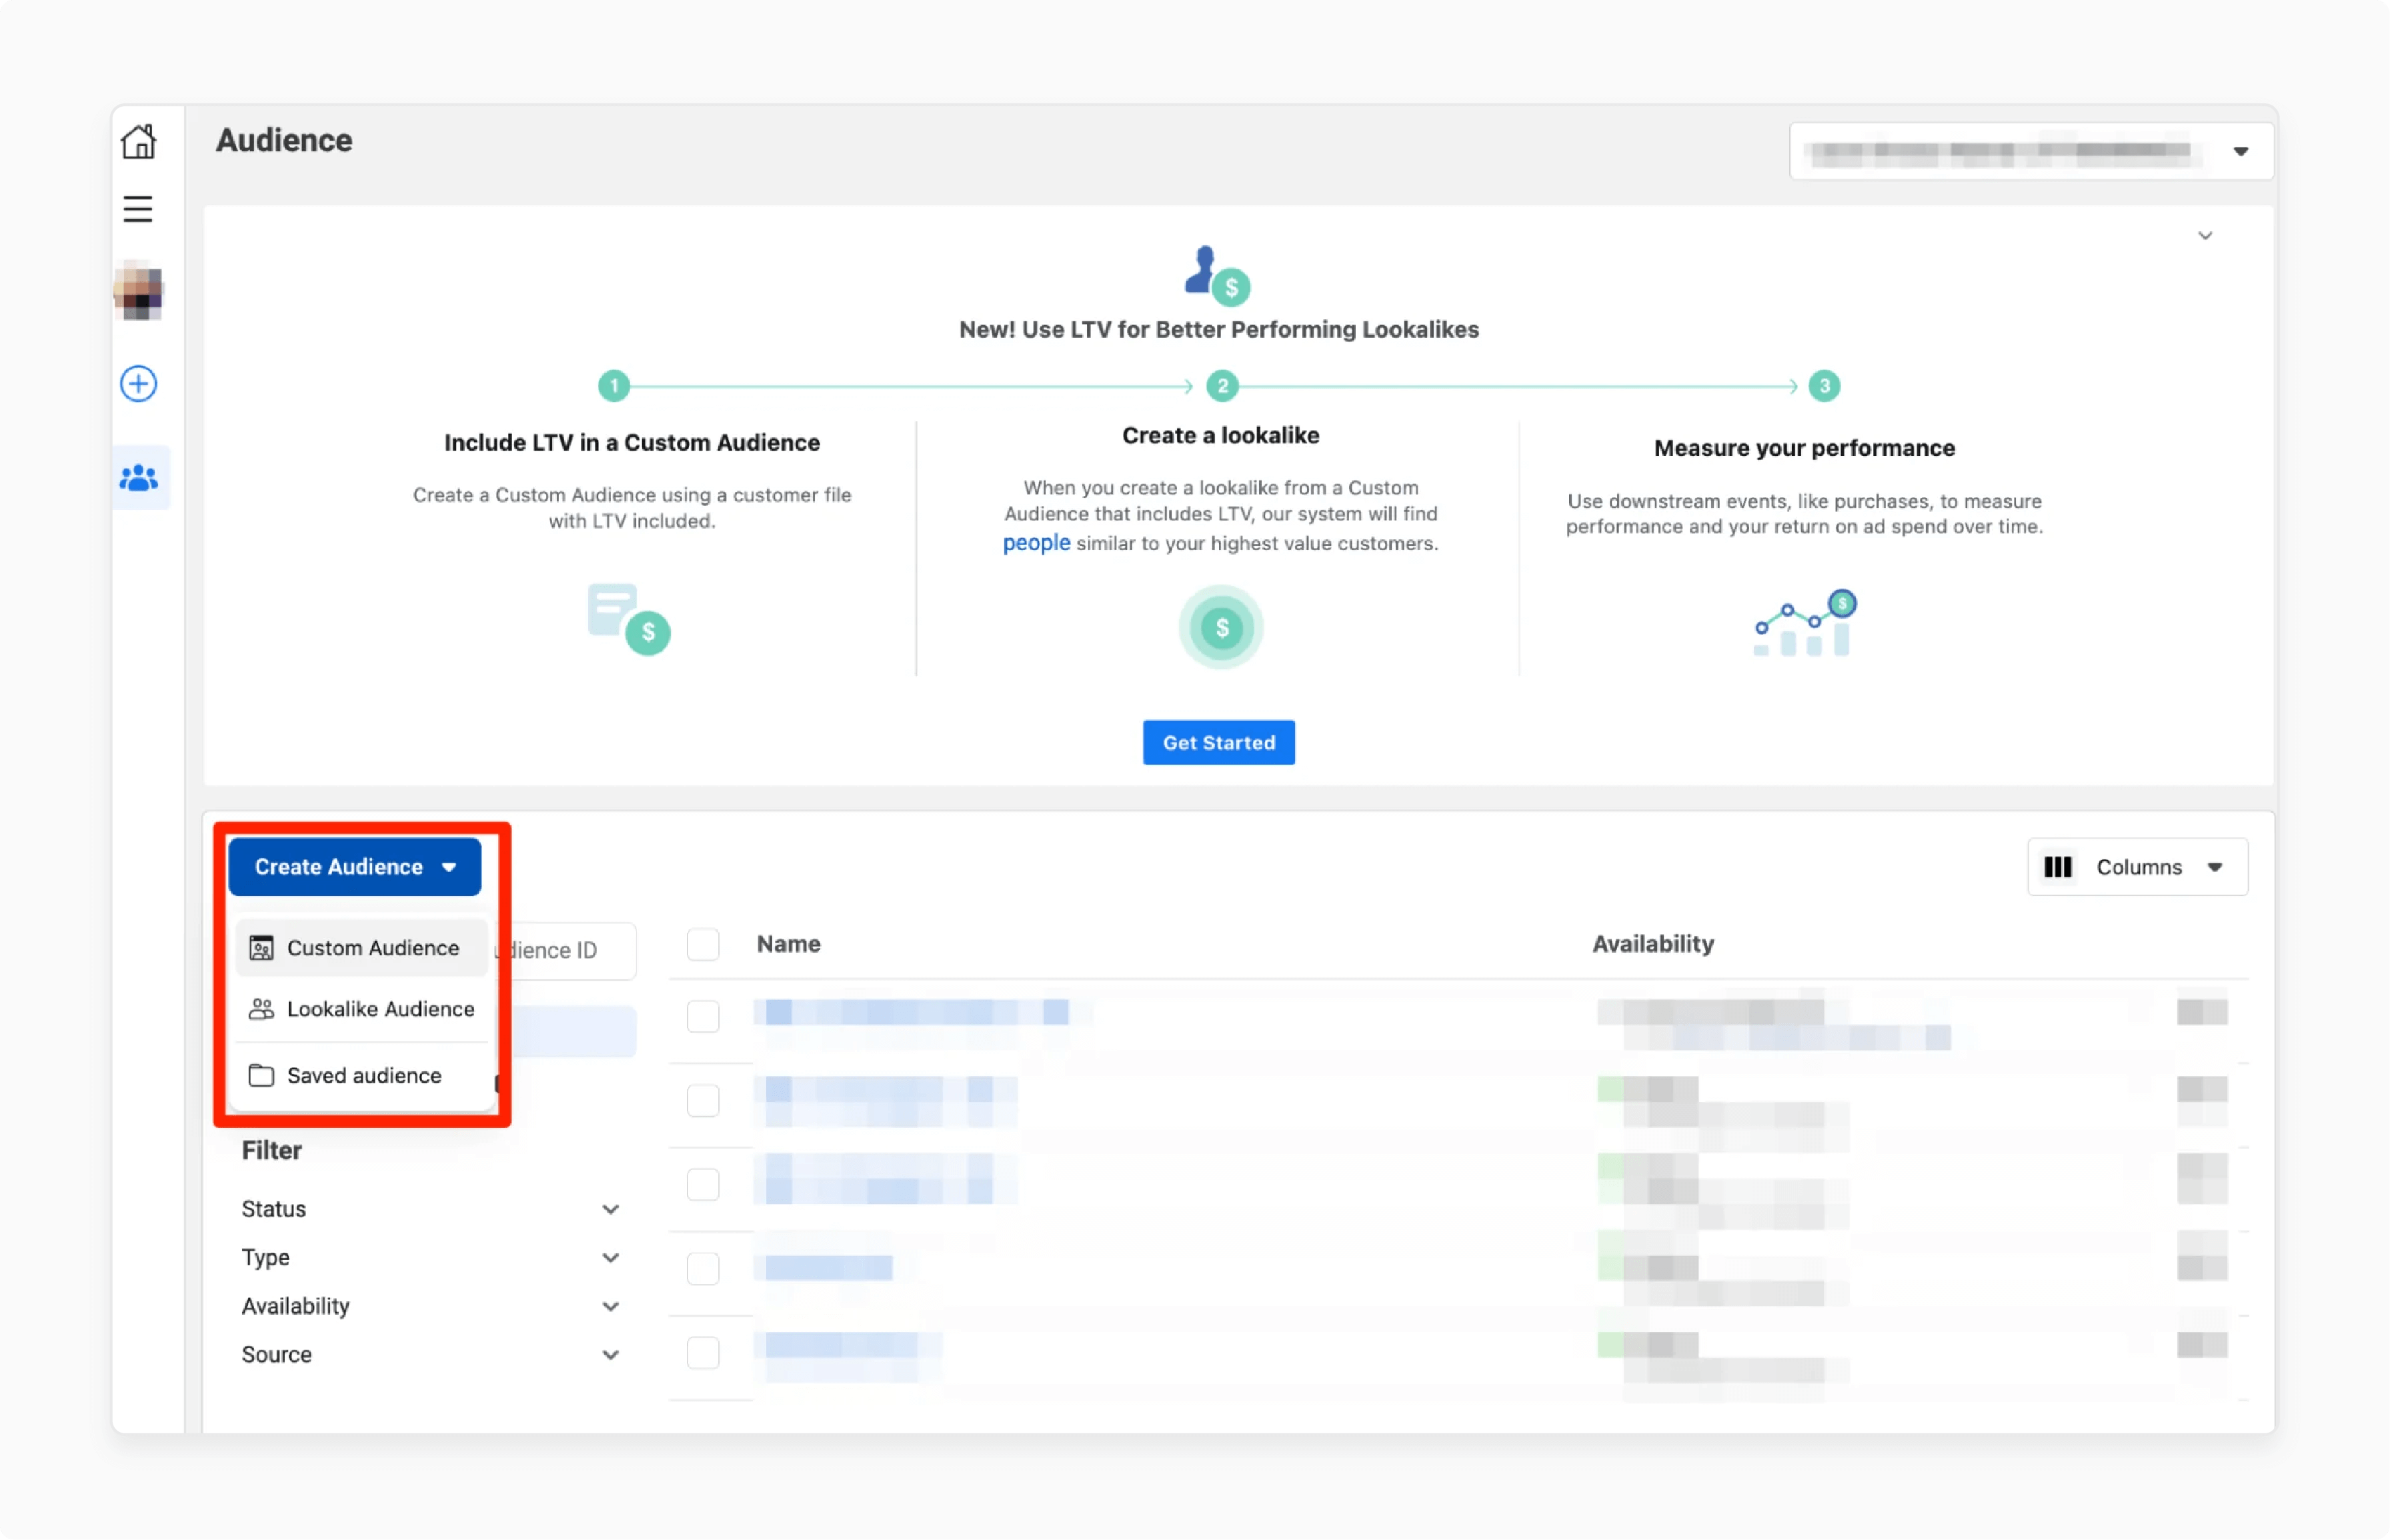2390x1540 pixels.
Task: Click the Name column header
Action: click(788, 944)
